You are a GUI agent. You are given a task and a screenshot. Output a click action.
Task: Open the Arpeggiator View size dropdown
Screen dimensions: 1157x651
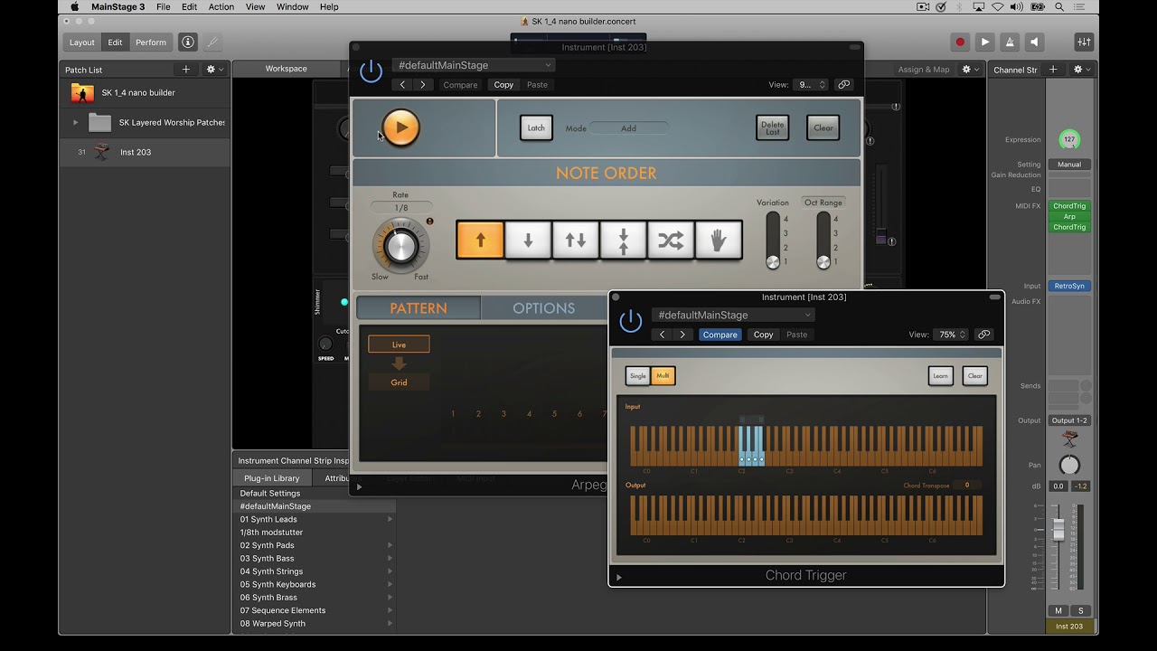(x=810, y=85)
